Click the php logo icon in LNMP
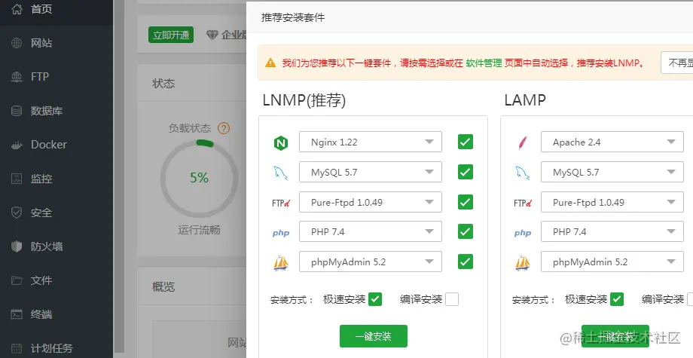The width and height of the screenshot is (693, 358). point(281,233)
